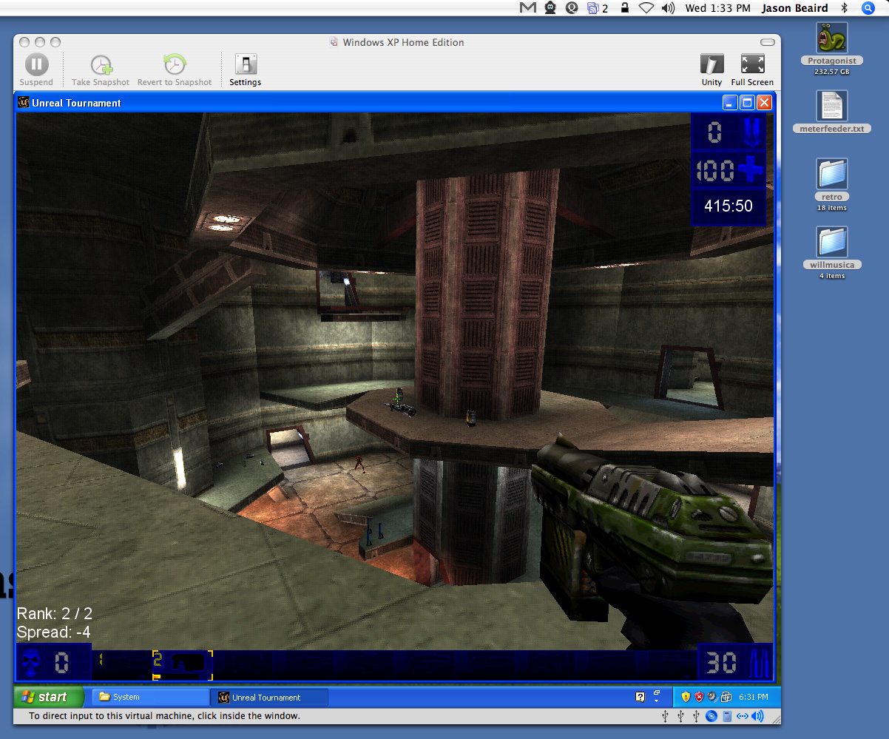Click the CD/DVD drive status icon

click(x=711, y=716)
